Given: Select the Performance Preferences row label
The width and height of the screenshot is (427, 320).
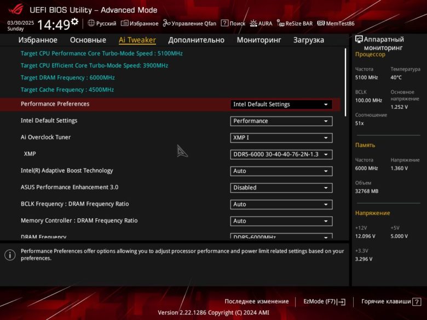Looking at the screenshot, I should click(55, 104).
